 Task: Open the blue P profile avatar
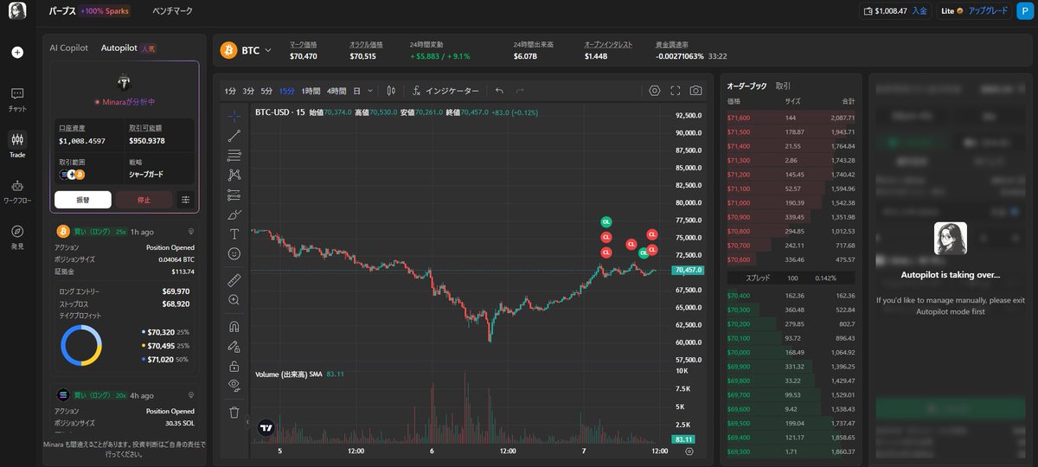tap(1023, 11)
